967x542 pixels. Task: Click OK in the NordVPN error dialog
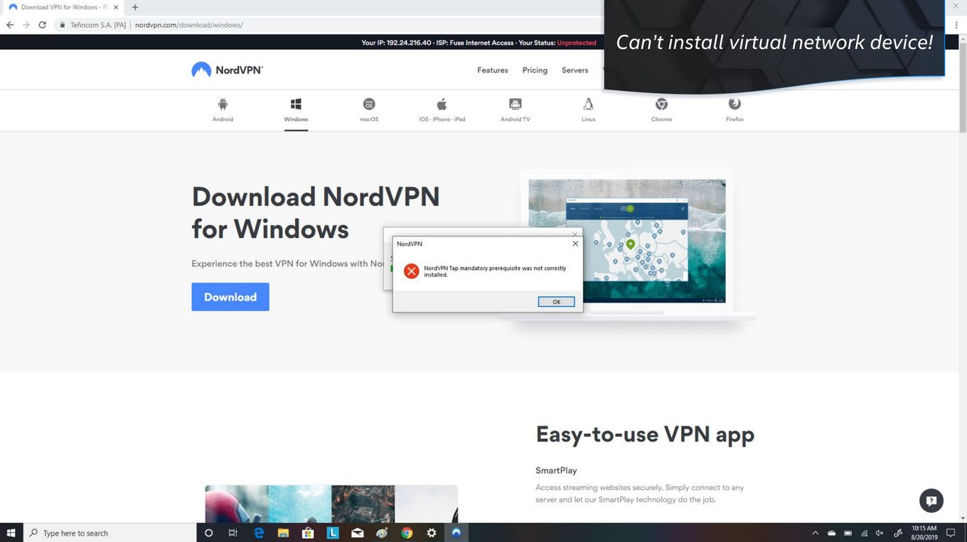[x=556, y=302]
